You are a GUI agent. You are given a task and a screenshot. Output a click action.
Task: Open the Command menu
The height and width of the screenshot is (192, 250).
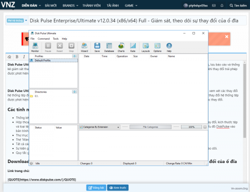coord(43,38)
